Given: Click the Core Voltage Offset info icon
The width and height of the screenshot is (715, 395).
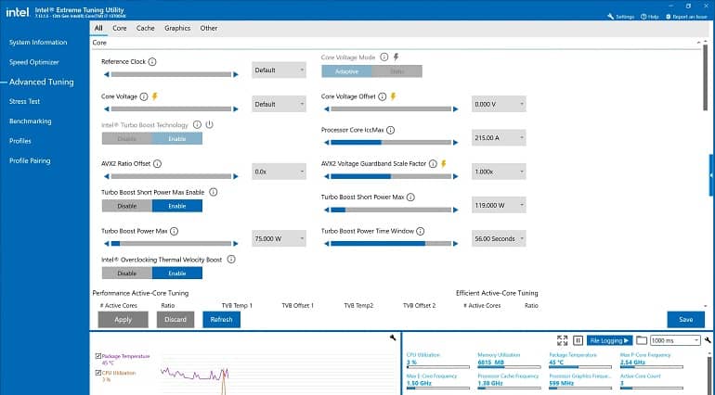Looking at the screenshot, I should (383, 96).
